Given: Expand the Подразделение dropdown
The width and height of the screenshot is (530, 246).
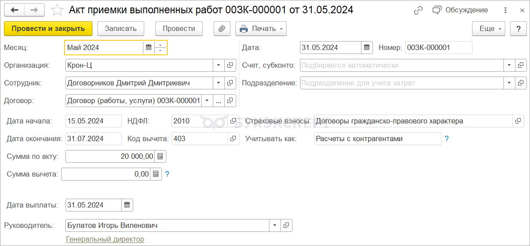Looking at the screenshot, I should point(509,83).
